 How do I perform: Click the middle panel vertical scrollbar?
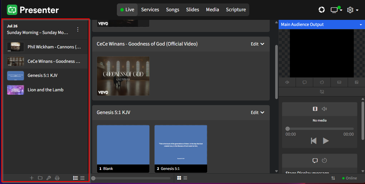(277, 72)
